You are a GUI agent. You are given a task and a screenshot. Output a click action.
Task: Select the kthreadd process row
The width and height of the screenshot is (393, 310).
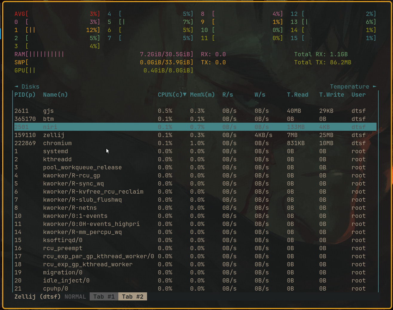tap(195, 159)
